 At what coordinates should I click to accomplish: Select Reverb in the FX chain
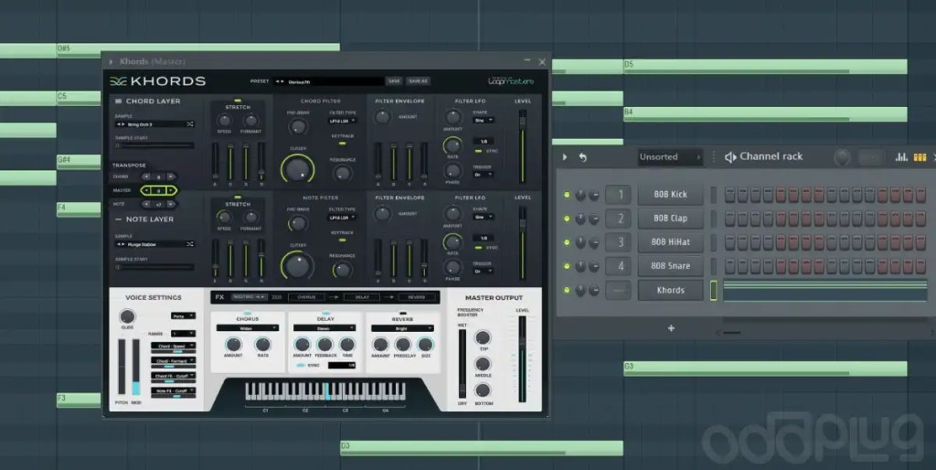click(417, 297)
